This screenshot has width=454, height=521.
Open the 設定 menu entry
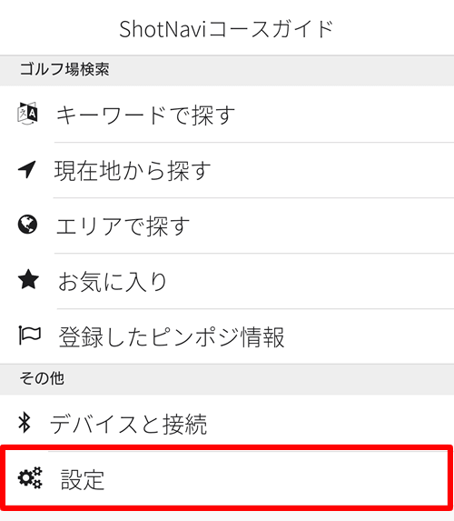pyautogui.click(x=227, y=478)
